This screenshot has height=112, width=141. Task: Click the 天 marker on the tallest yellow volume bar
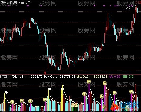(x=64, y=85)
